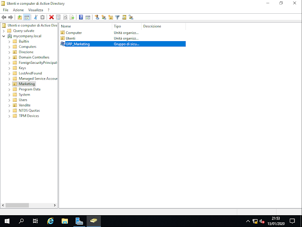
Task: Expand the Marketing OU
Action: point(9,84)
